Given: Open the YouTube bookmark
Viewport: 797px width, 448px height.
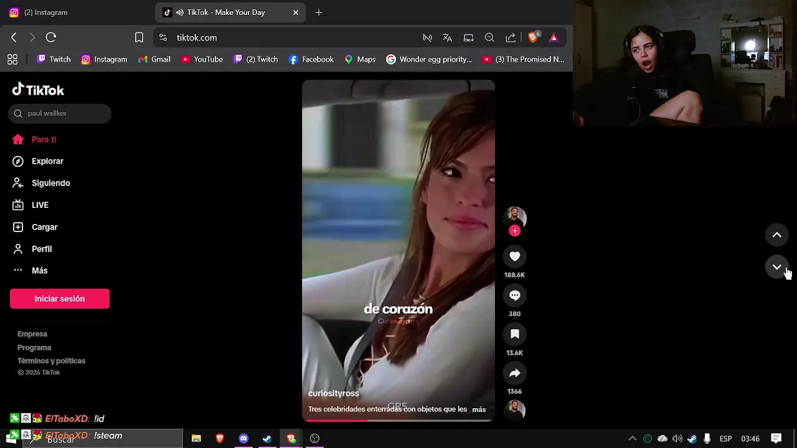Looking at the screenshot, I should (202, 59).
